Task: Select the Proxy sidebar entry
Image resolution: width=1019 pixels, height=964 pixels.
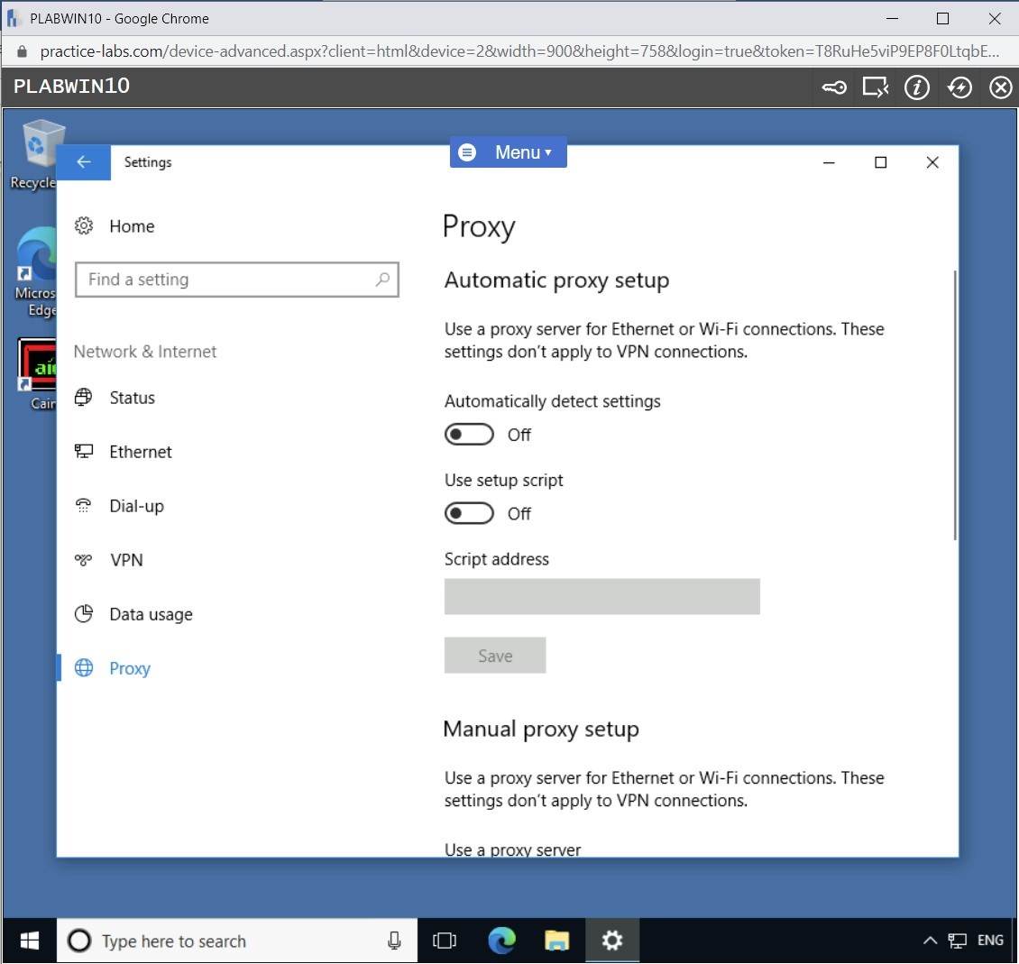Action: pyautogui.click(x=130, y=667)
